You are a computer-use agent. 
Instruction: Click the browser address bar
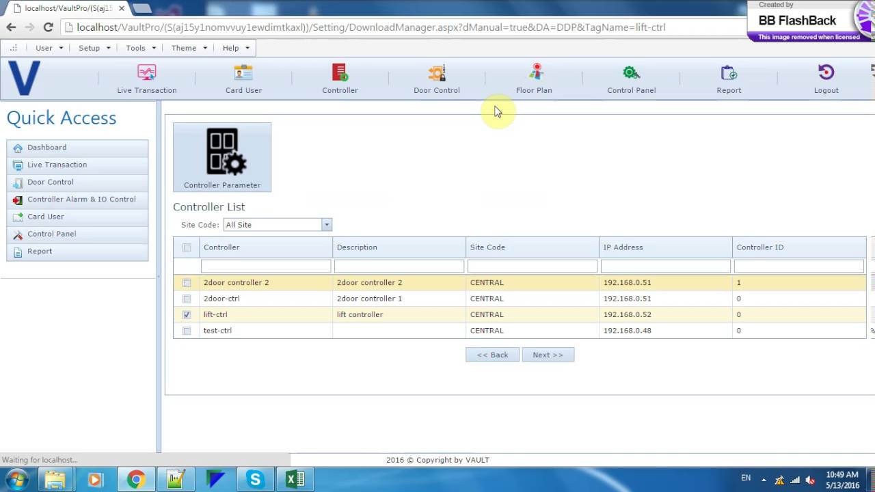point(403,27)
